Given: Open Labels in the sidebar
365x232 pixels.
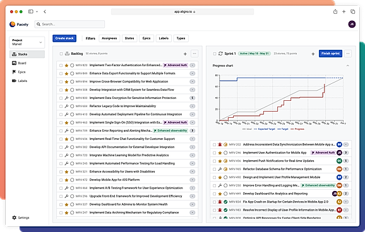Looking at the screenshot, I should pyautogui.click(x=27, y=81).
